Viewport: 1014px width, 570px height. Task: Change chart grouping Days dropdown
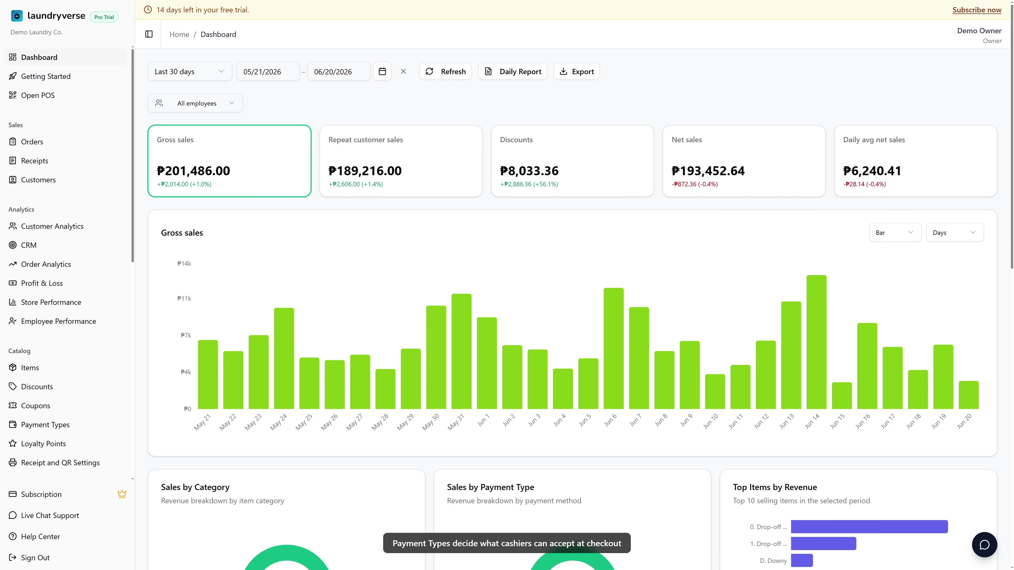pyautogui.click(x=955, y=232)
